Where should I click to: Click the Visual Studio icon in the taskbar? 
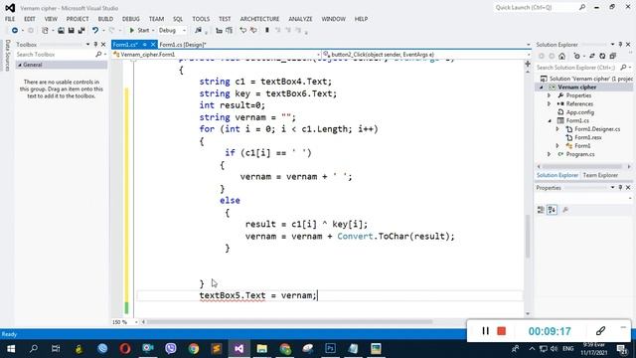click(x=238, y=349)
